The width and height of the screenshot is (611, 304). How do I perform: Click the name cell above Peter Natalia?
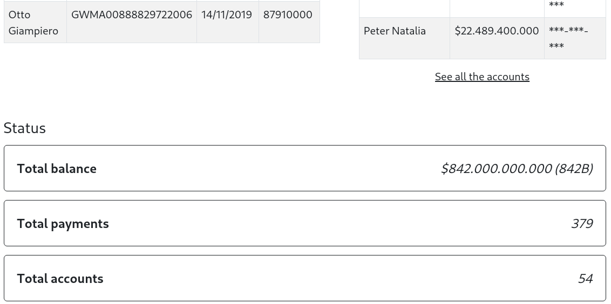tap(404, 6)
